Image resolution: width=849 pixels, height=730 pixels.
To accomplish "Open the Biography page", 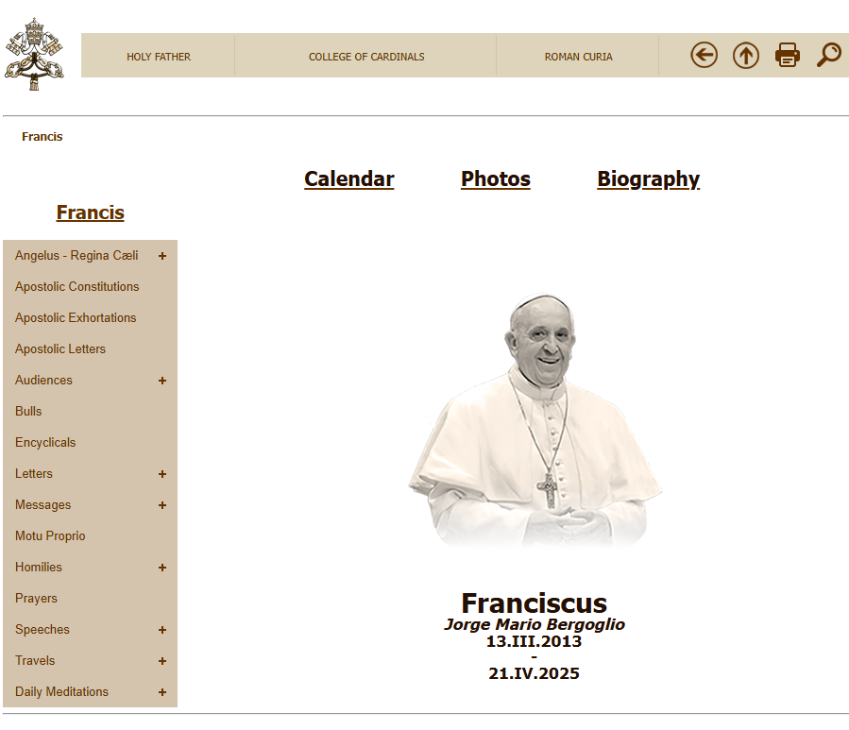I will click(648, 178).
